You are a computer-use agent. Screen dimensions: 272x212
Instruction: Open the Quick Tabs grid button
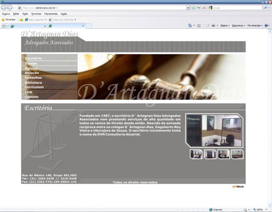coord(4,26)
